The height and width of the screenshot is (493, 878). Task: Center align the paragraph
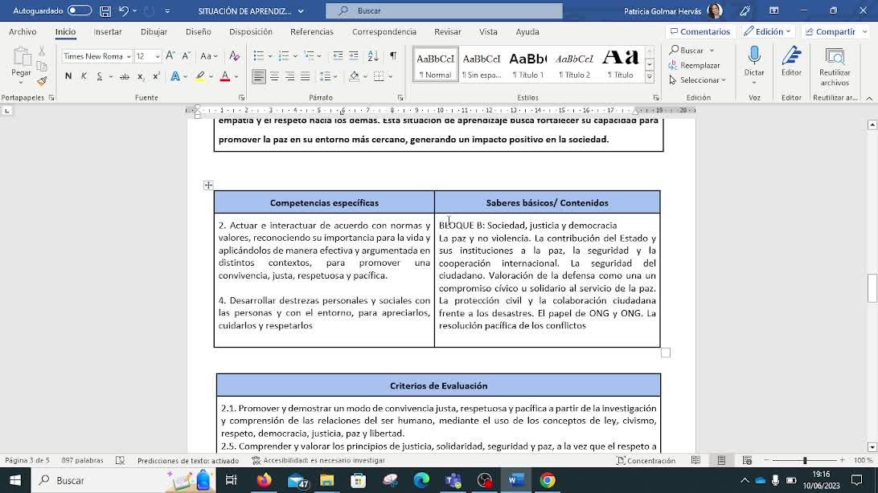click(274, 76)
